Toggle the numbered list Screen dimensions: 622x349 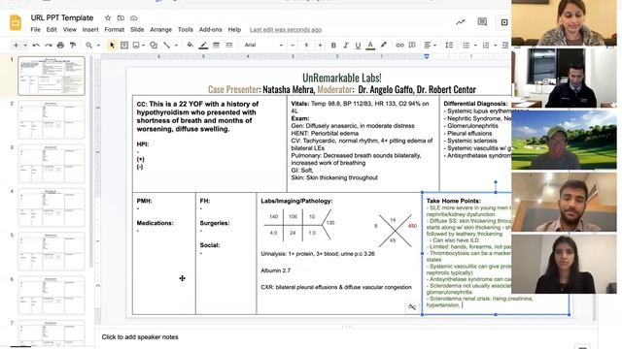486,46
